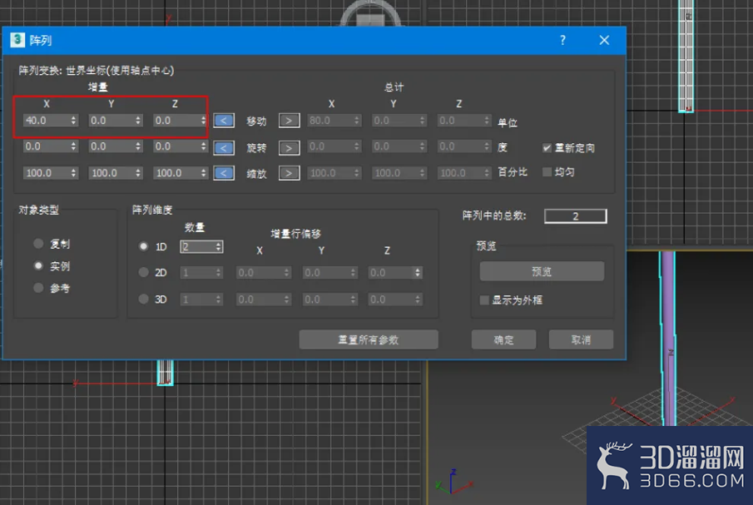753x505 pixels.
Task: Click the left arrow button beside 旋转
Action: coord(224,147)
